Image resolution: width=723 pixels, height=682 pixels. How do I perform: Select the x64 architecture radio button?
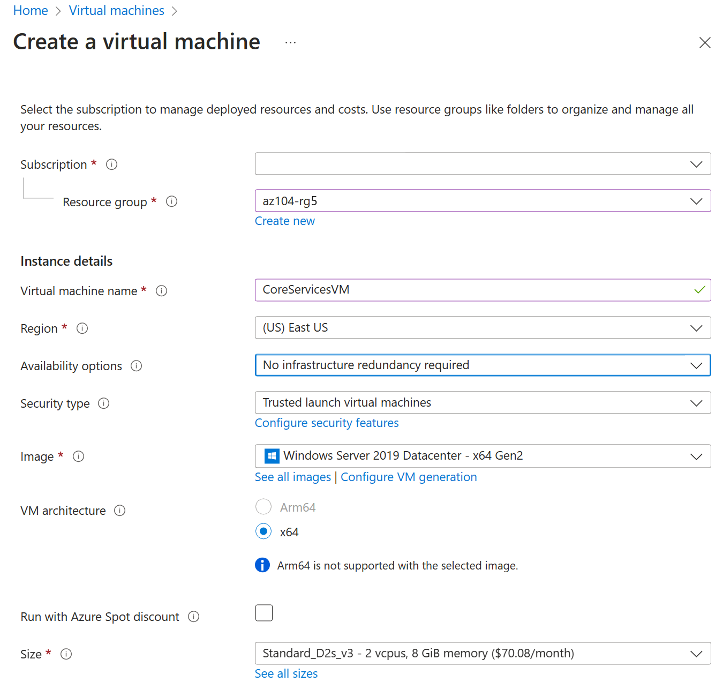pyautogui.click(x=263, y=531)
